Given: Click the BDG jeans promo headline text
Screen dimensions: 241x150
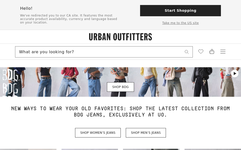Looking at the screenshot, I should [x=120, y=111].
